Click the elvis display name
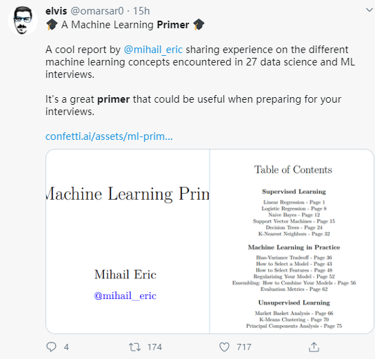This screenshot has width=375, height=359. click(x=57, y=11)
